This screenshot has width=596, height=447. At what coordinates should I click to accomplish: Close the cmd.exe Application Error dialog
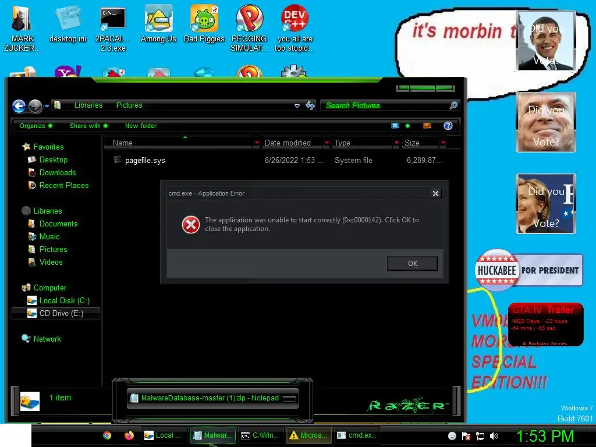435,193
